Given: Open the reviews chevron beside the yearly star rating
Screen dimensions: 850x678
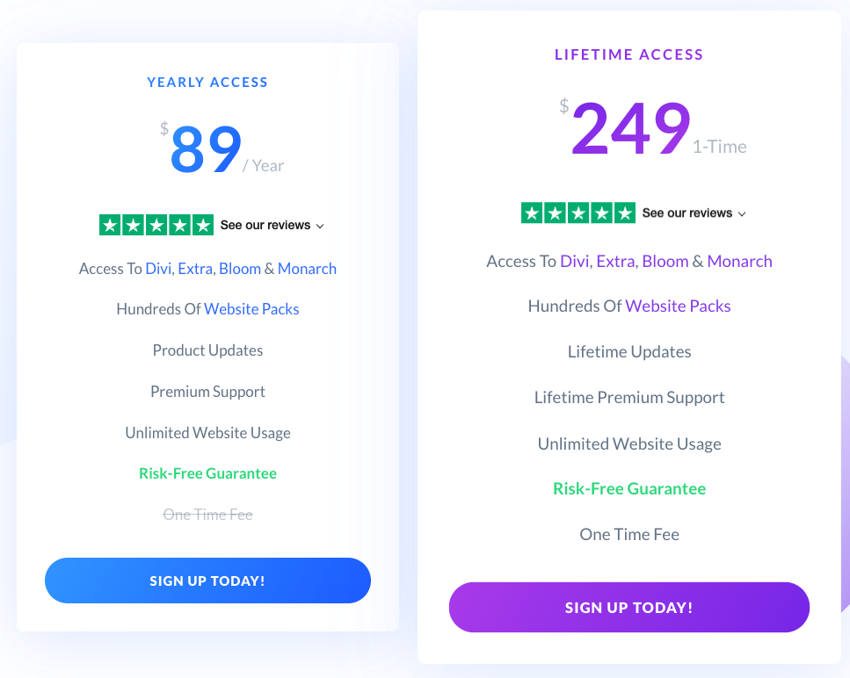Looking at the screenshot, I should (320, 226).
